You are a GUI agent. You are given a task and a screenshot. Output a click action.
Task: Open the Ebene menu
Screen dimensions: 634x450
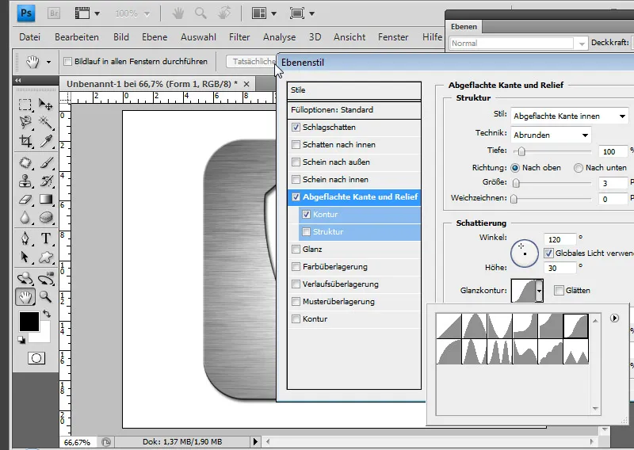(155, 37)
